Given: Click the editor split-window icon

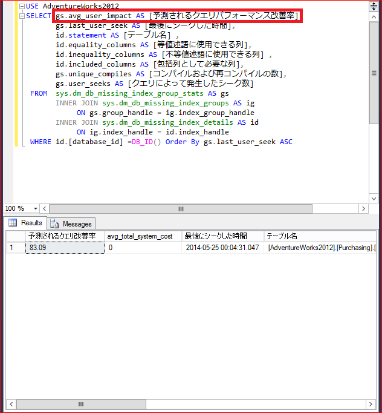Looking at the screenshot, I should tap(374, 6).
